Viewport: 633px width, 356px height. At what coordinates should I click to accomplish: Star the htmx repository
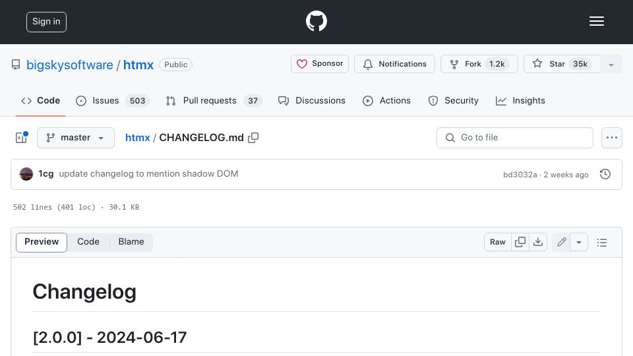click(x=562, y=64)
